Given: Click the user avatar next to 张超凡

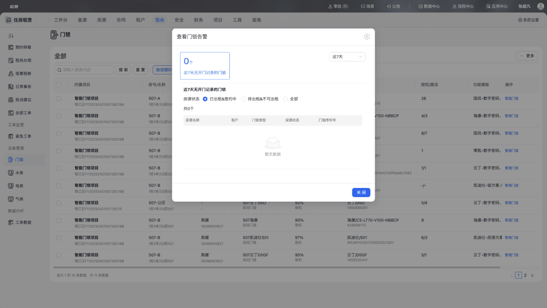Looking at the screenshot, I should [x=540, y=6].
